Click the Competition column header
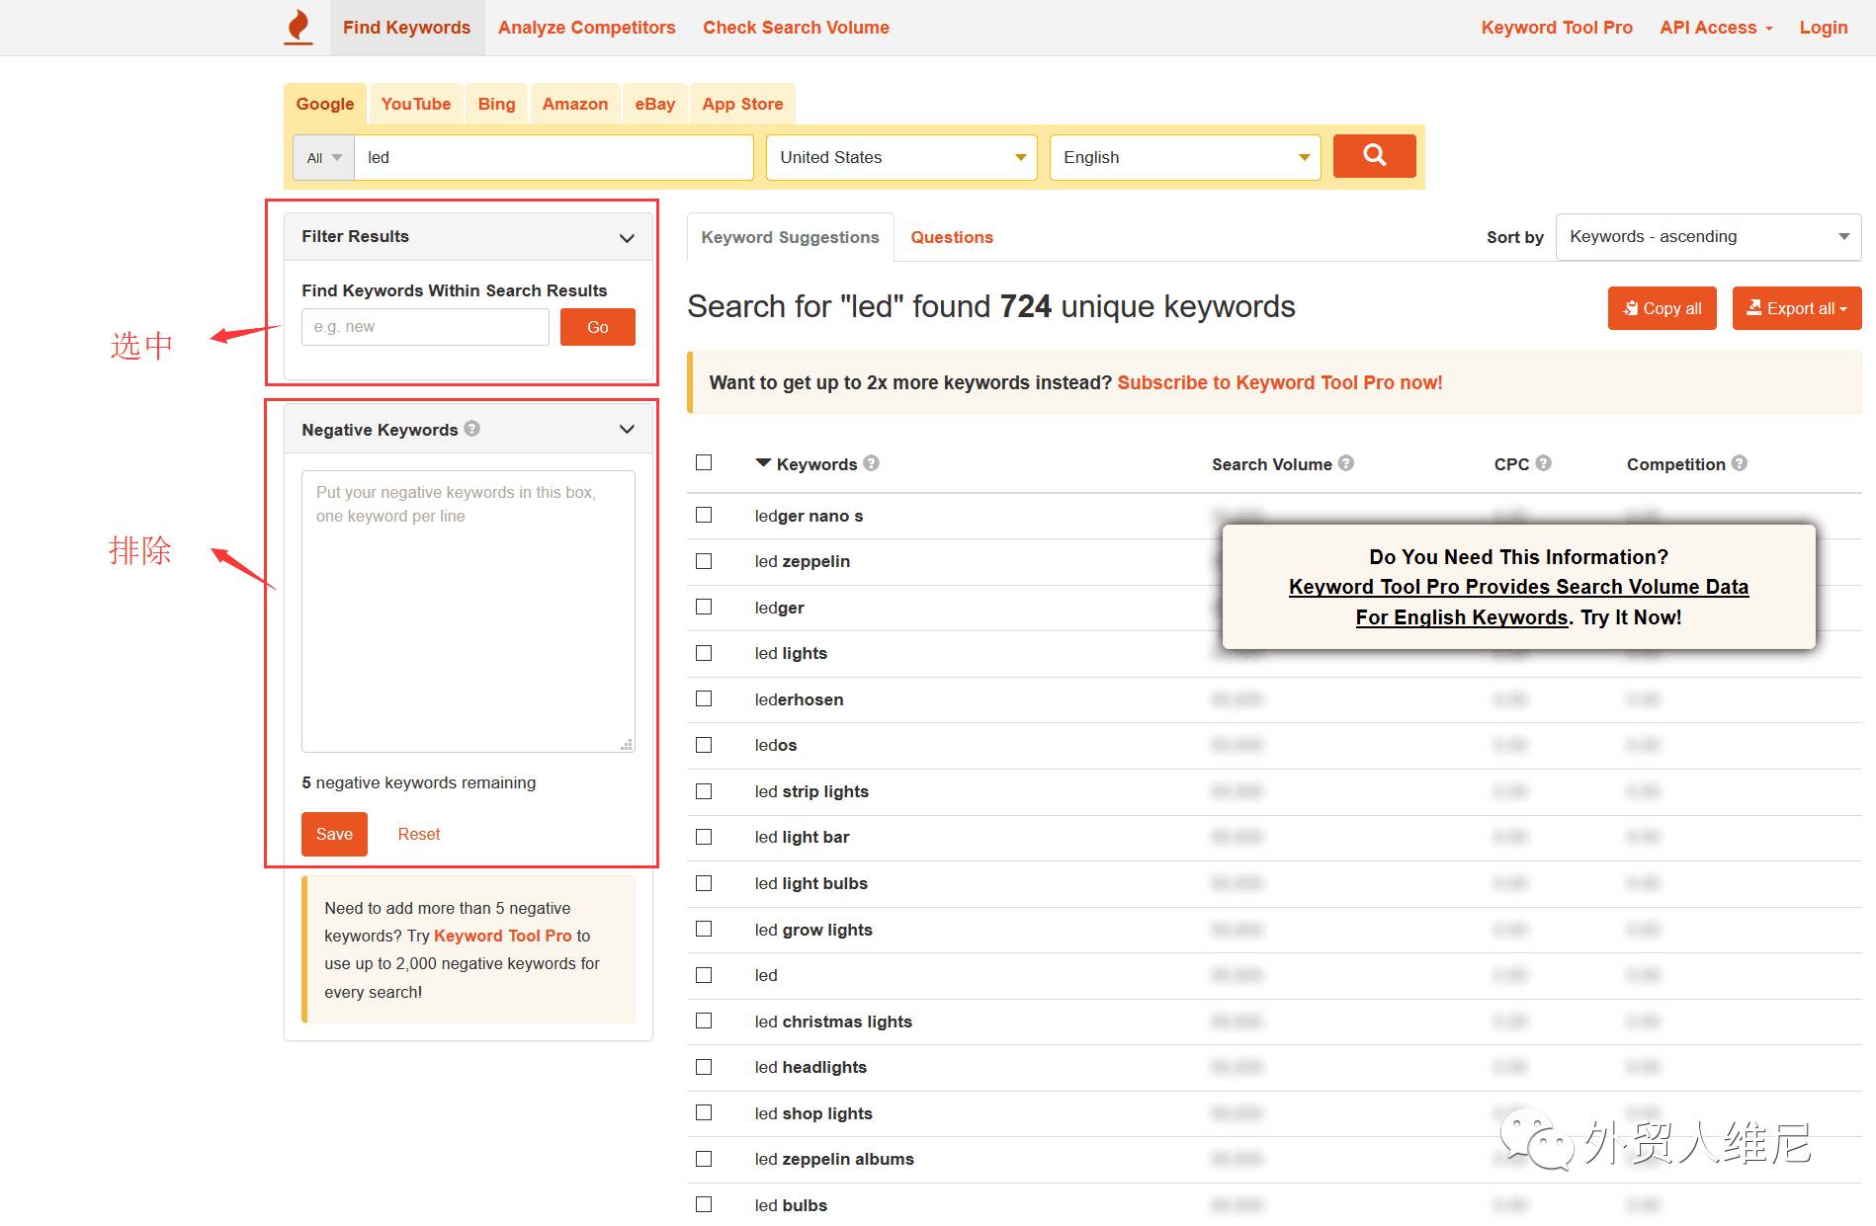The image size is (1876, 1226). click(x=1675, y=464)
